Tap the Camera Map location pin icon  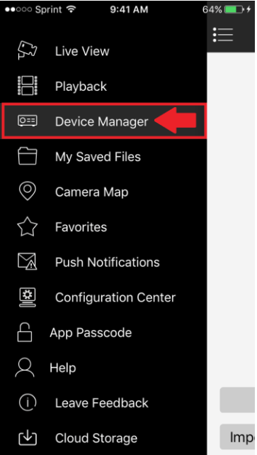(x=27, y=192)
